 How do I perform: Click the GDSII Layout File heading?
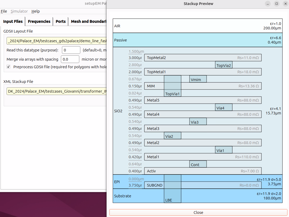tap(18, 31)
